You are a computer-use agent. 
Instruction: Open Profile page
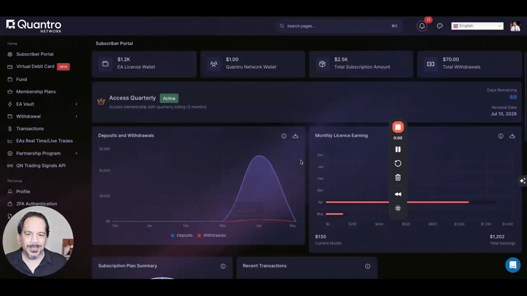[23, 192]
